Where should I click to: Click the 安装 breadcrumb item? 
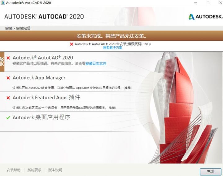pos(9,28)
